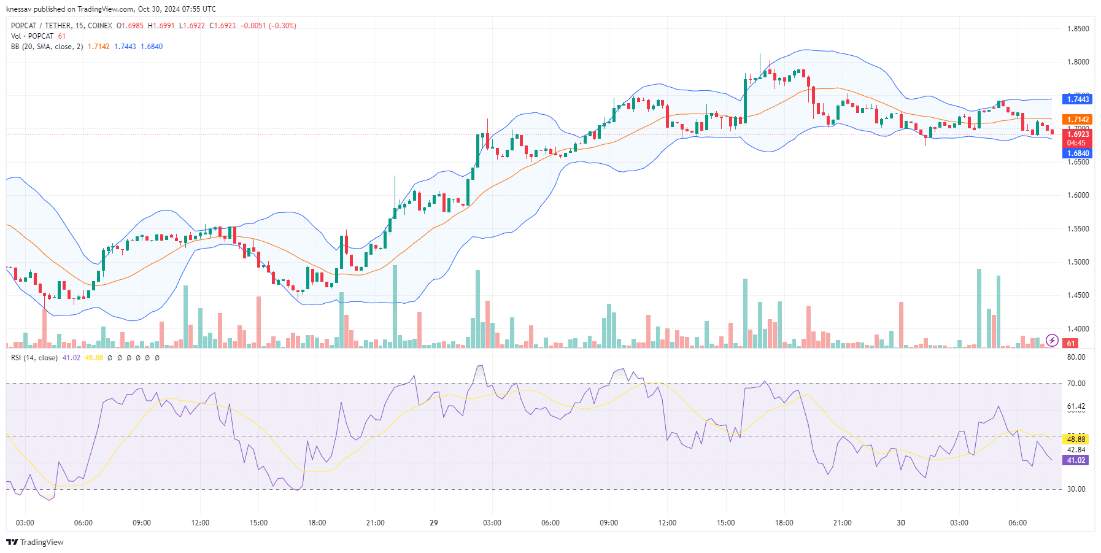The height and width of the screenshot is (553, 1101).
Task: Click the 1.5000 price axis label
Action: point(1078,262)
